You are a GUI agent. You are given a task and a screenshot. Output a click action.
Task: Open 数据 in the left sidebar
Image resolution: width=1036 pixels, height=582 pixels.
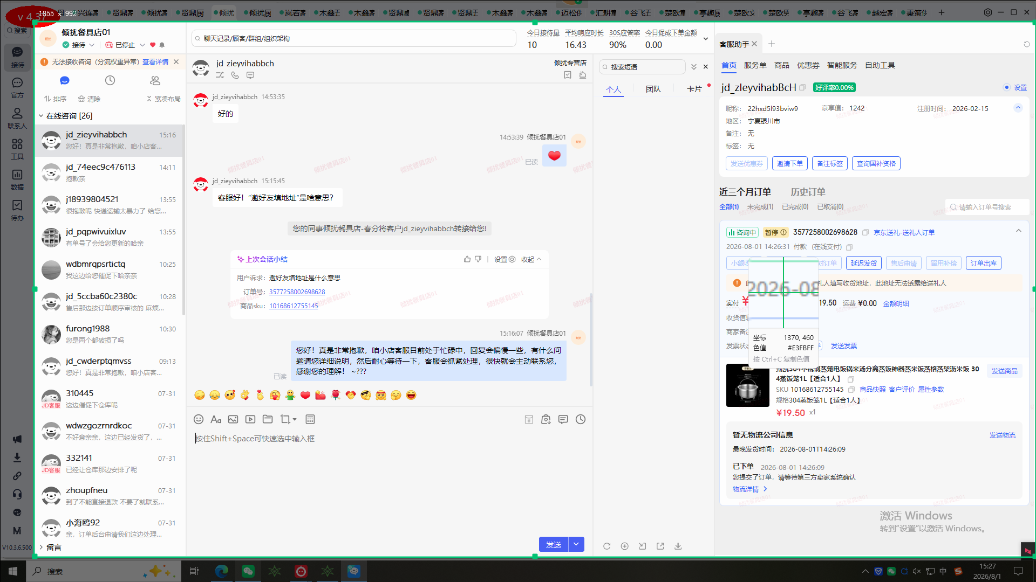pos(17,179)
